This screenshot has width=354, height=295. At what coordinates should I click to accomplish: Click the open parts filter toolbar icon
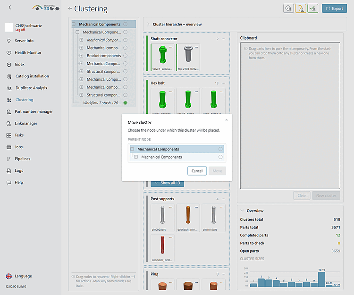coord(288,8)
